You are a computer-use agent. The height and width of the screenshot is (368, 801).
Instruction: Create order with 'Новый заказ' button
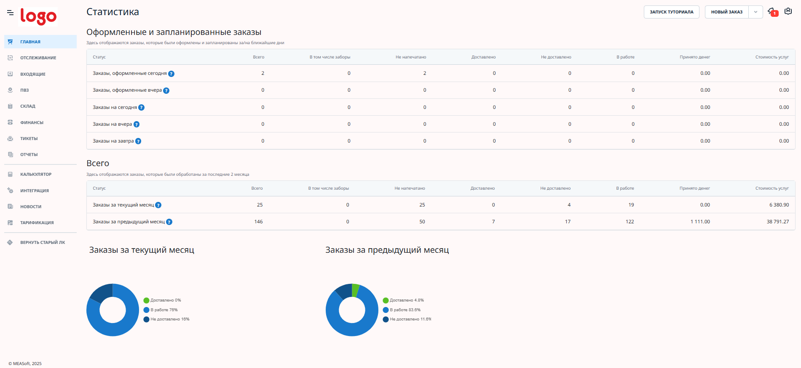[726, 12]
